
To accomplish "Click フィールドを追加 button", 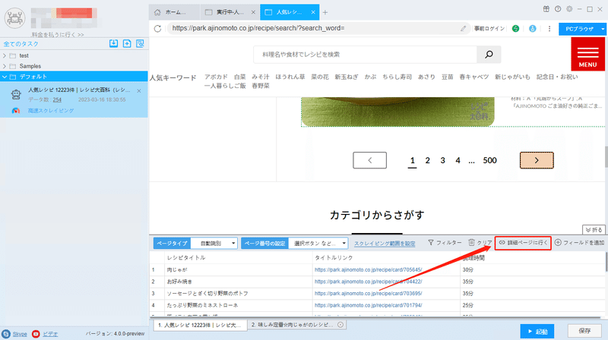I will point(579,242).
